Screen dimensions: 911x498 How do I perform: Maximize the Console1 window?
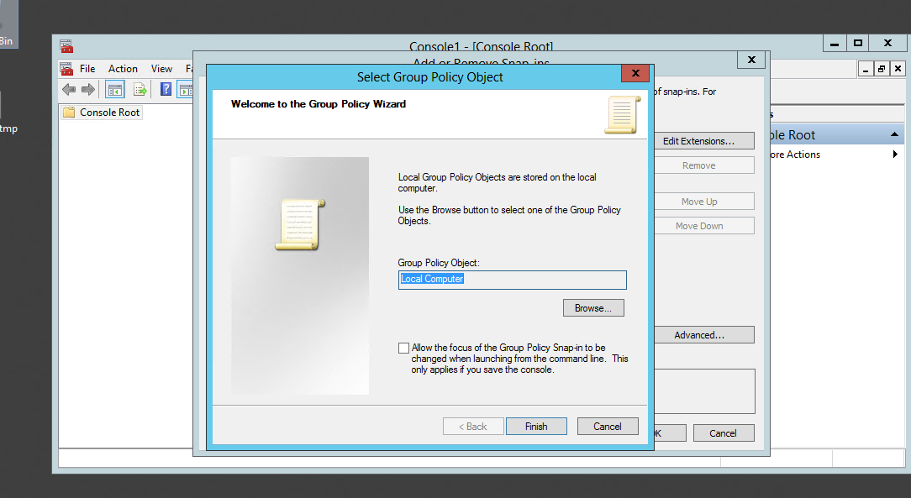pyautogui.click(x=857, y=43)
